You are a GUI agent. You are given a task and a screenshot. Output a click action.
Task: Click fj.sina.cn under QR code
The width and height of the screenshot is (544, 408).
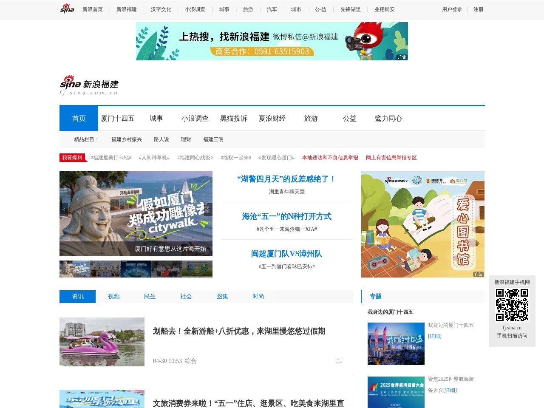tap(512, 328)
